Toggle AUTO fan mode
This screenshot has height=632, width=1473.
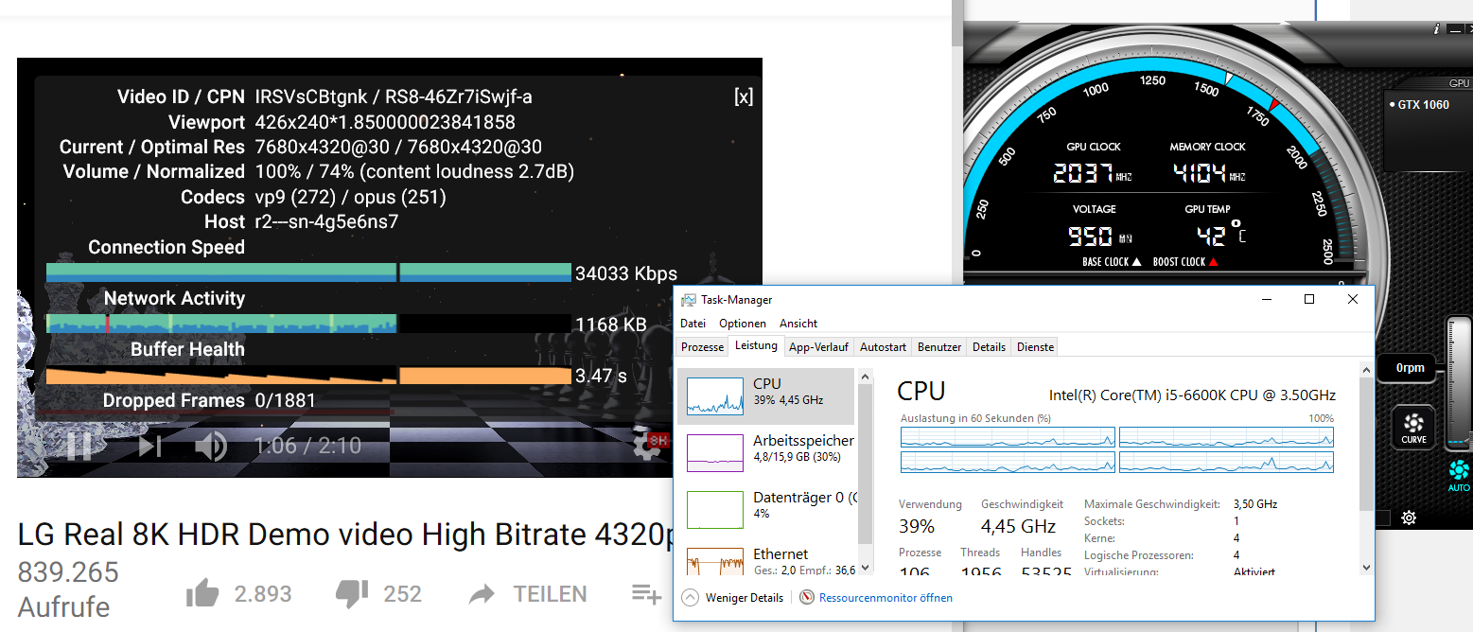click(1459, 477)
